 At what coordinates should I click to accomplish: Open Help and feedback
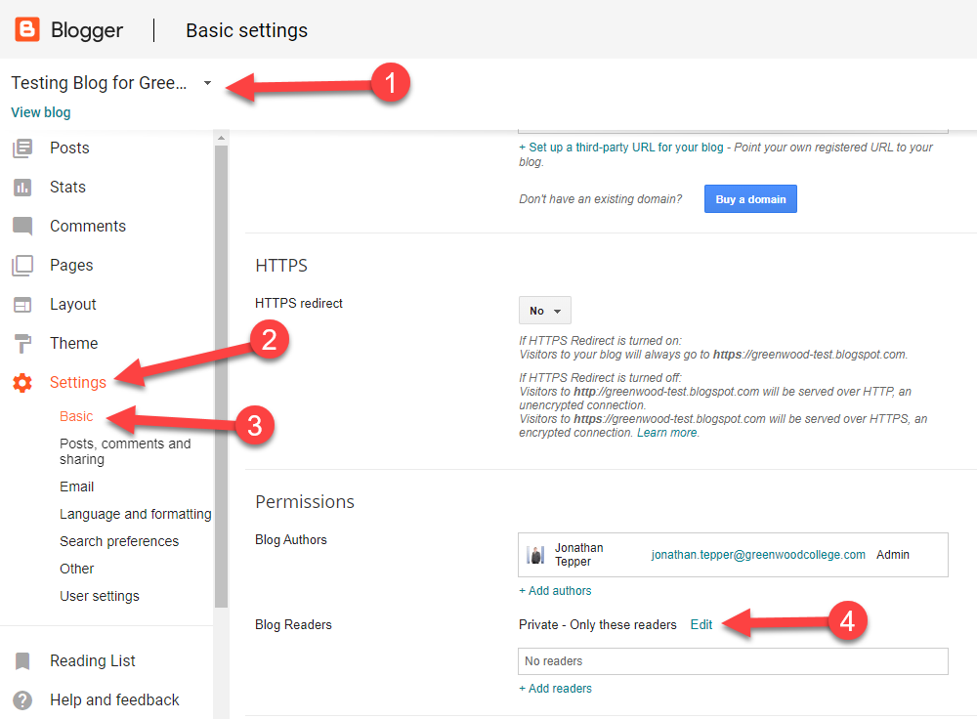(114, 700)
